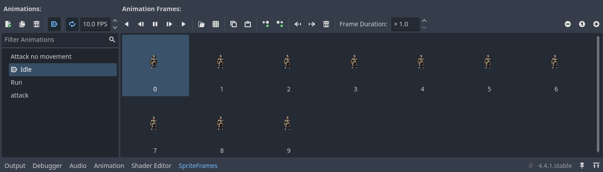Toggle animation looping
Image resolution: width=603 pixels, height=172 pixels.
click(72, 24)
